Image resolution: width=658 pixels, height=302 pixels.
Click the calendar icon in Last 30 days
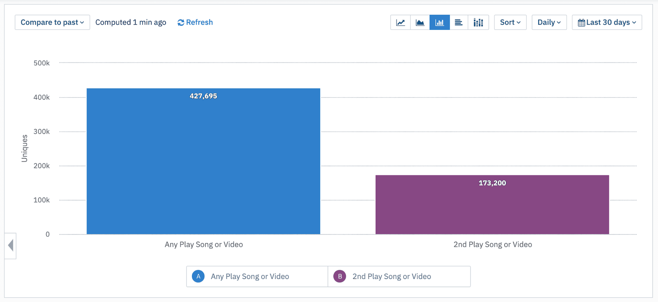(582, 22)
